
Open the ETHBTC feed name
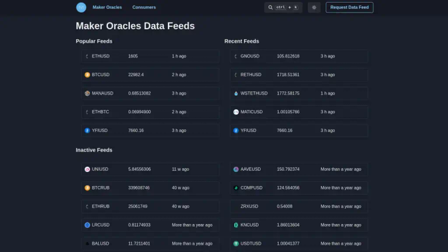(x=100, y=112)
